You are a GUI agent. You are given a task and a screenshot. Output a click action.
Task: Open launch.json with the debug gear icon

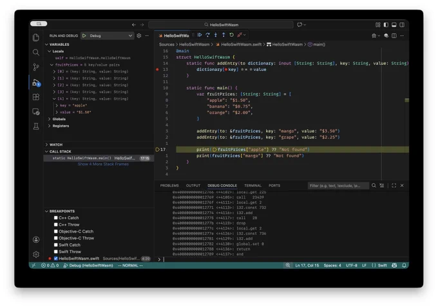139,35
